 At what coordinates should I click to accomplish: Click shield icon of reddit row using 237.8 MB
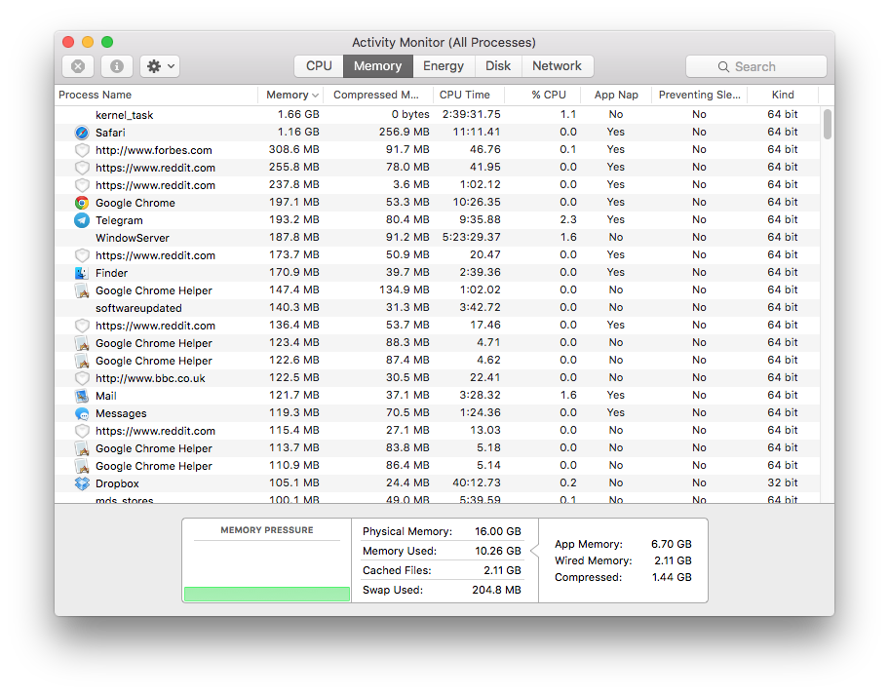tap(82, 185)
